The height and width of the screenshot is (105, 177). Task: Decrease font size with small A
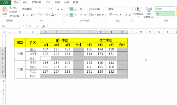pos(62,9)
